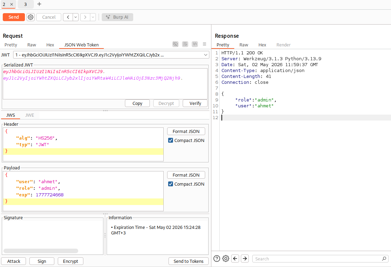Select the request Hex tab

(50, 45)
